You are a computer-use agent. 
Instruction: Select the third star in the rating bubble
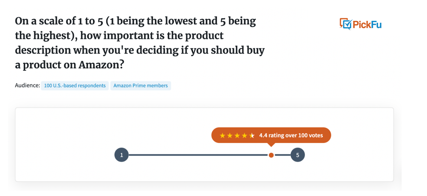(x=237, y=135)
